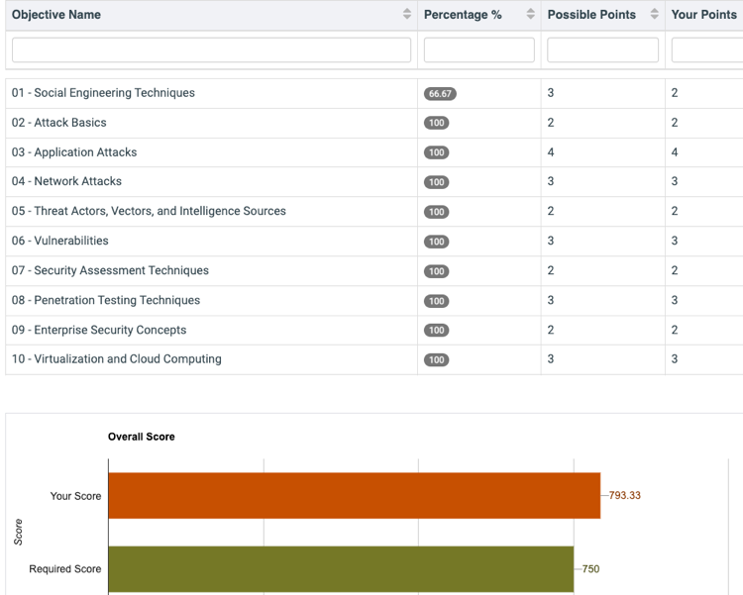The width and height of the screenshot is (743, 595).
Task: Click 100 badge for Network Attacks
Action: point(436,182)
